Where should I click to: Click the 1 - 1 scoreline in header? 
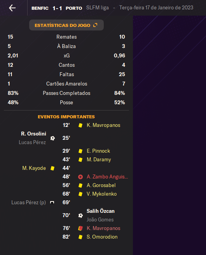(x=57, y=8)
